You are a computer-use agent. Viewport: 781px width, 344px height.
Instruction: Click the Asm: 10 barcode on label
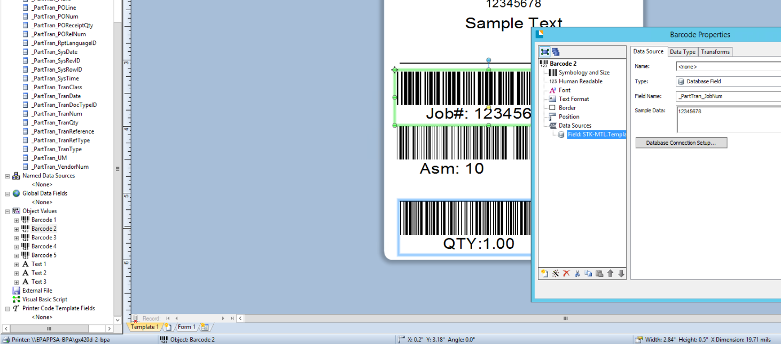pyautogui.click(x=464, y=152)
